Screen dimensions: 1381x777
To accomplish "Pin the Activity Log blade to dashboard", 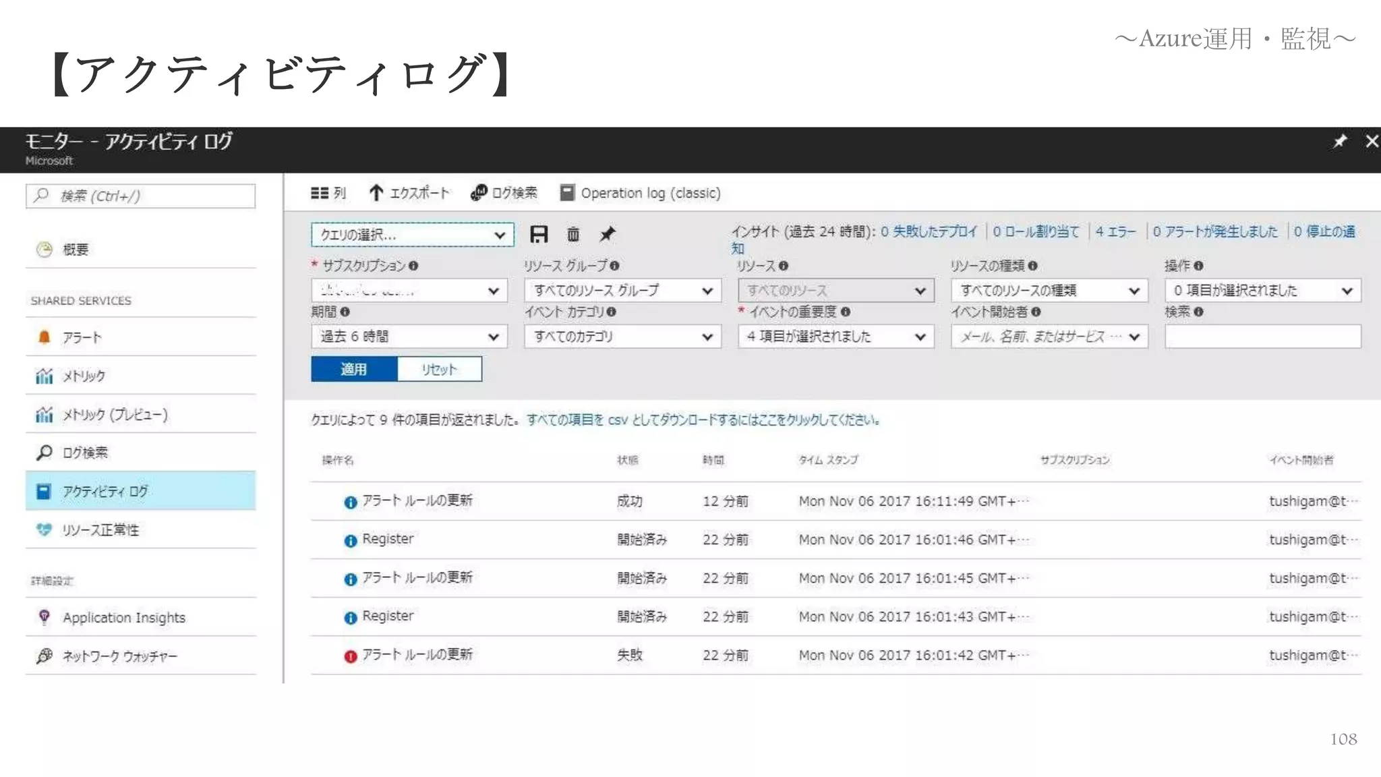I will [1339, 142].
